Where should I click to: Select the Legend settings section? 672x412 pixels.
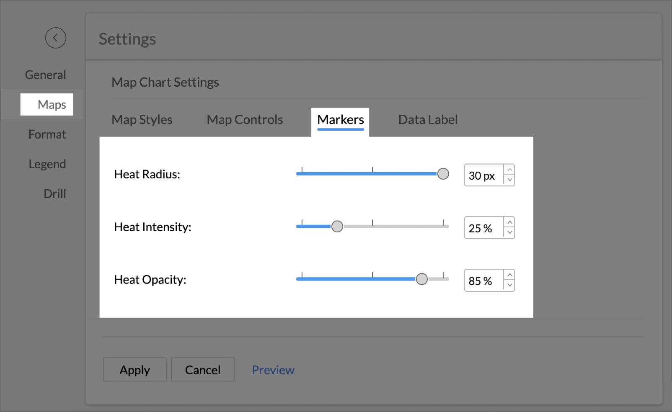47,164
